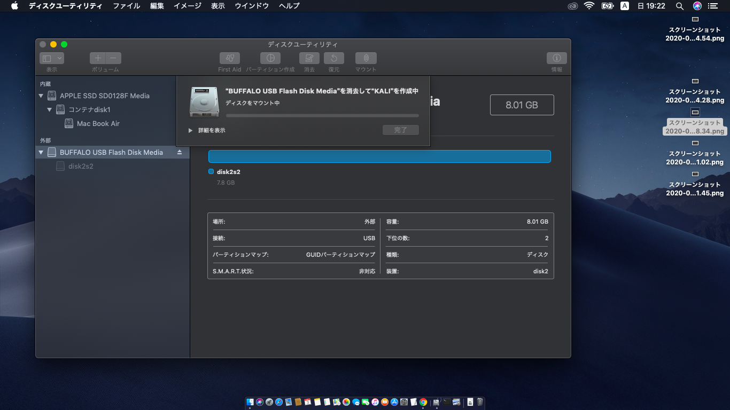Open the Creative Cloud menu bar icon
730x410 pixels.
573,6
